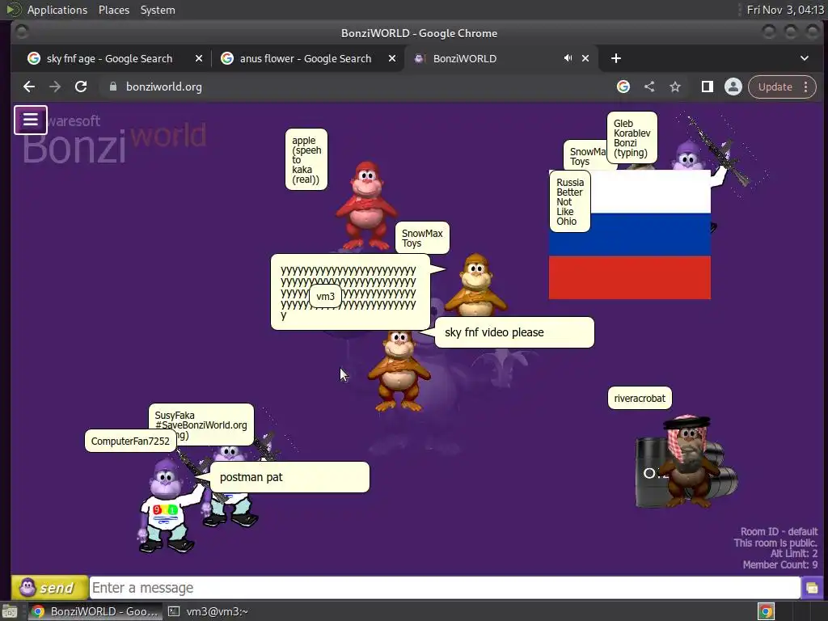This screenshot has height=621, width=828.
Task: Open a new Chrome tab
Action: 615,58
